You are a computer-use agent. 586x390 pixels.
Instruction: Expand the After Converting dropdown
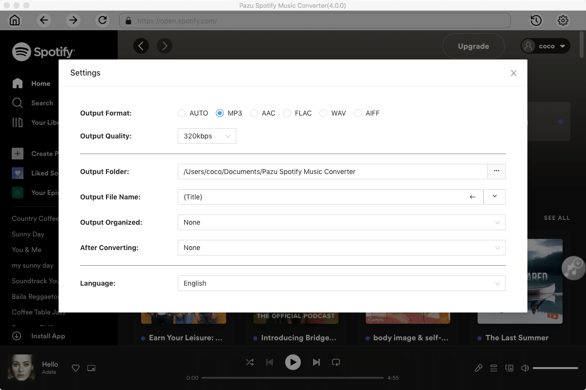click(340, 248)
